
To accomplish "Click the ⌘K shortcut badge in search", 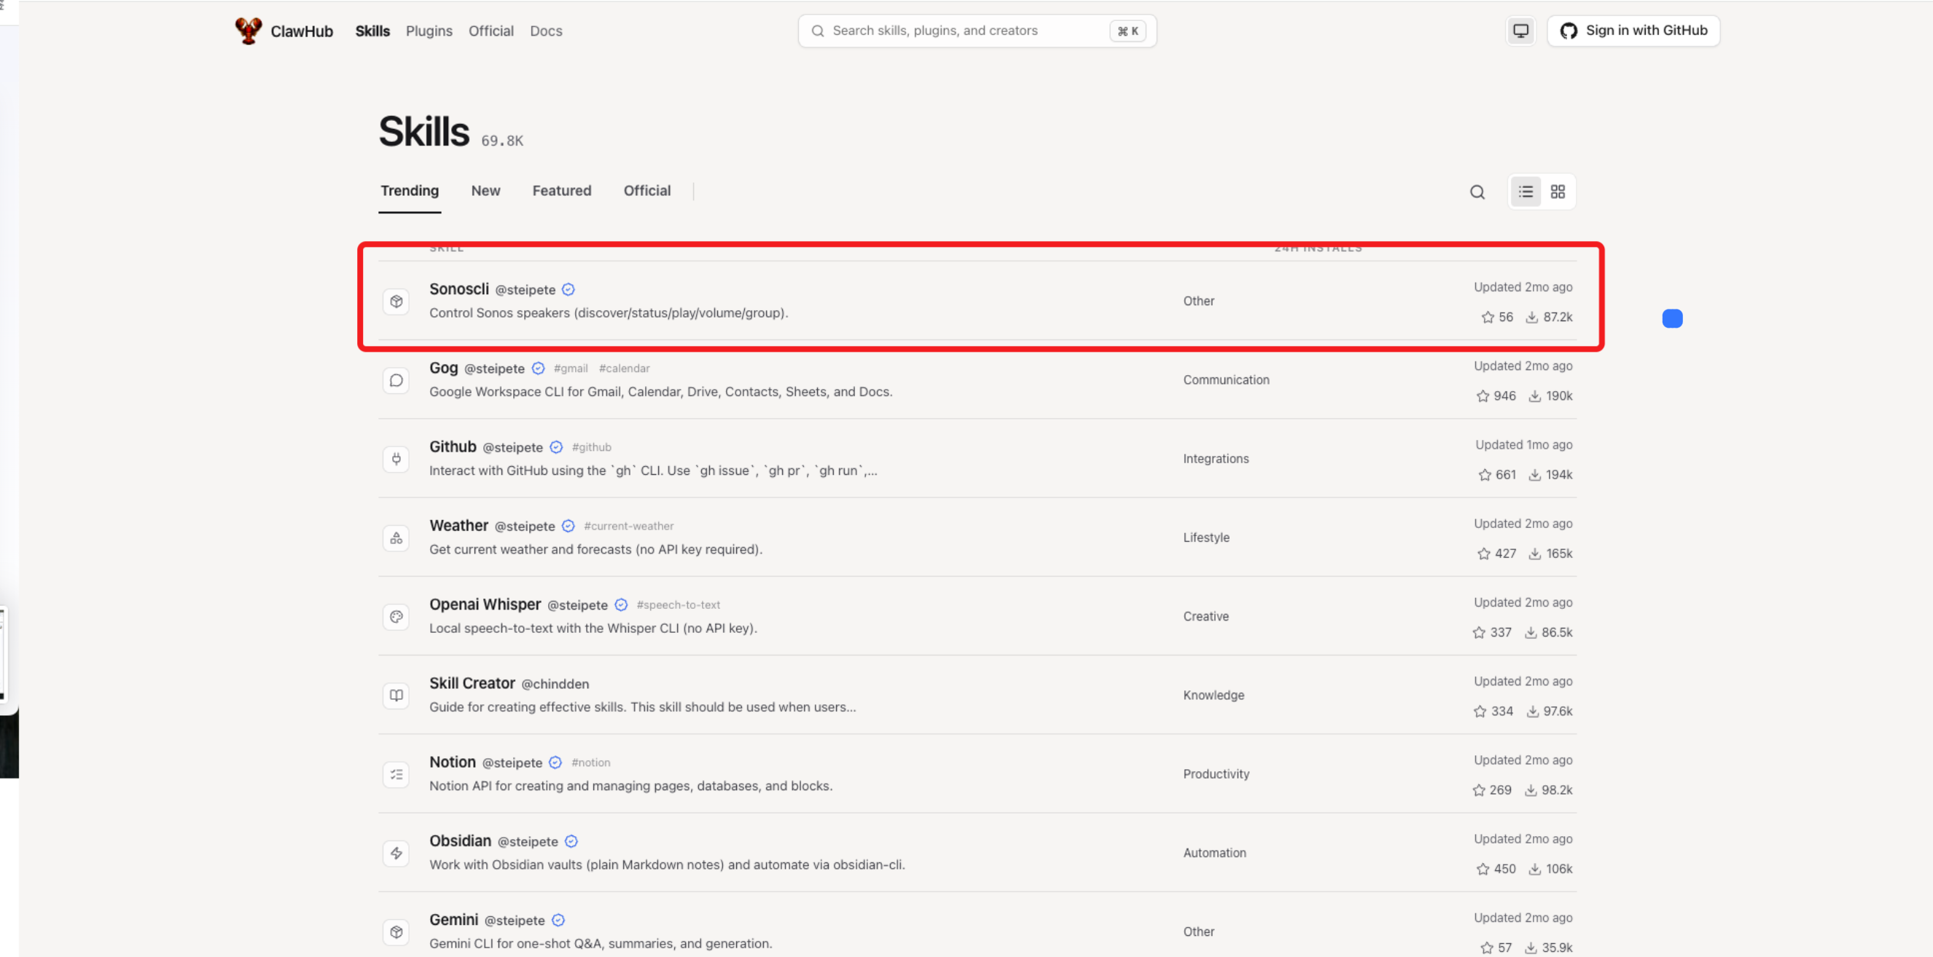I will [x=1127, y=31].
